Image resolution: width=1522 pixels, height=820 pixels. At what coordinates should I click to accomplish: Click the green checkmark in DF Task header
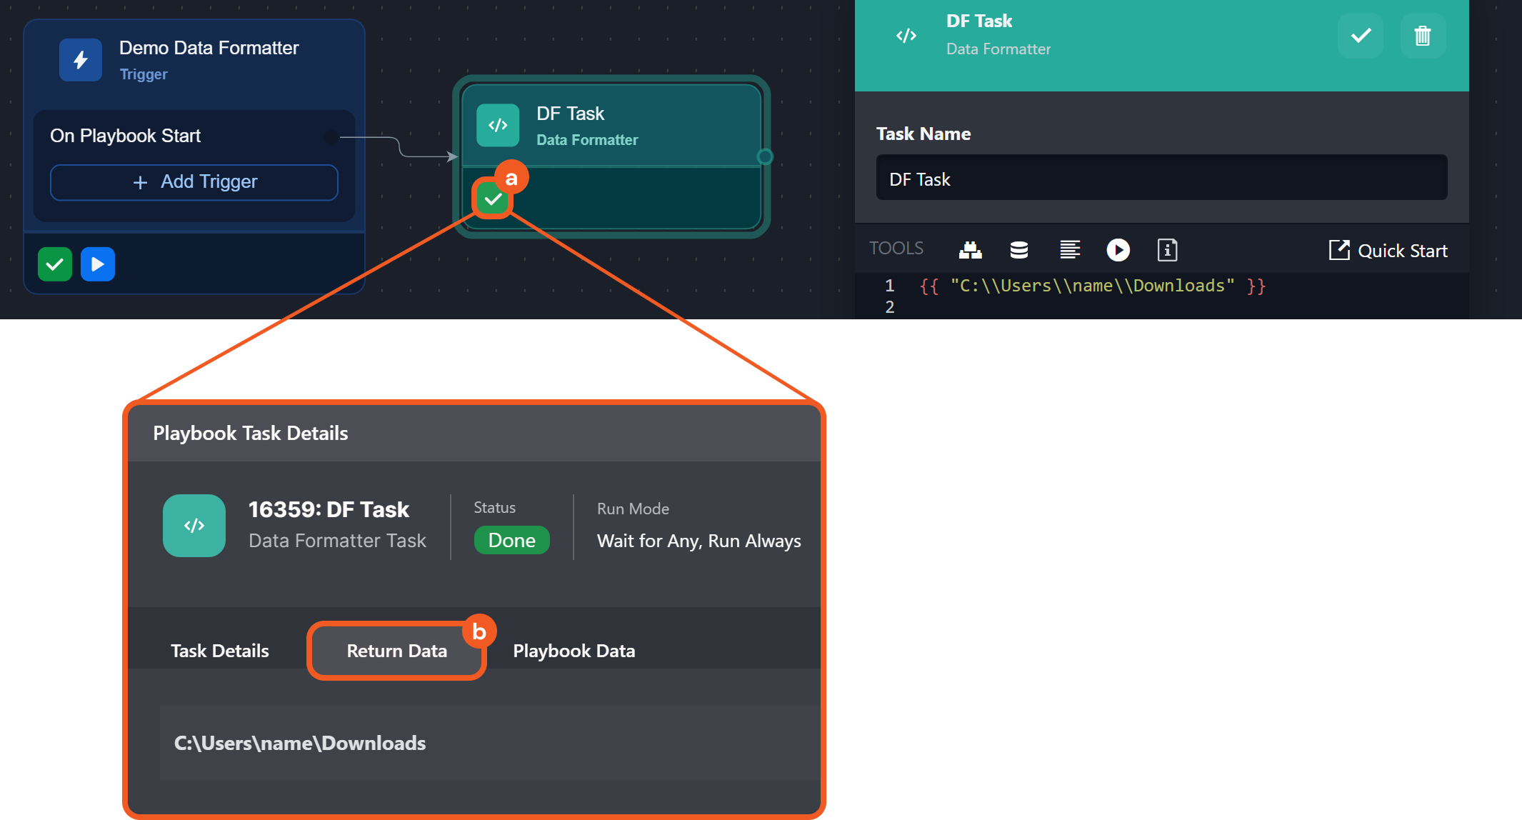click(1360, 36)
